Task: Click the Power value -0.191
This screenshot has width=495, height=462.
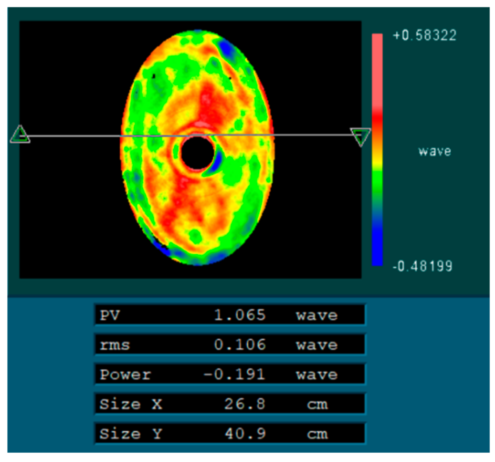Action: pos(234,374)
